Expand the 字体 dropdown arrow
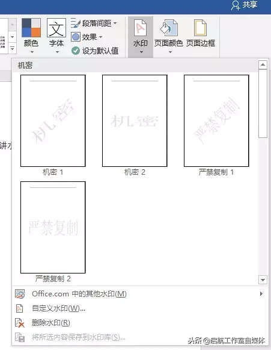The height and width of the screenshot is (350, 271). [x=57, y=52]
